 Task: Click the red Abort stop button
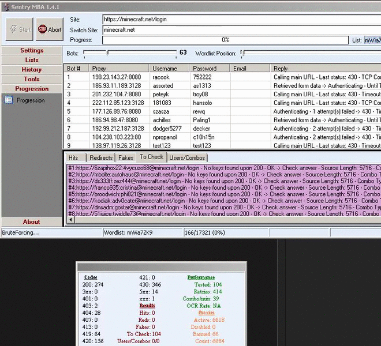(x=50, y=29)
